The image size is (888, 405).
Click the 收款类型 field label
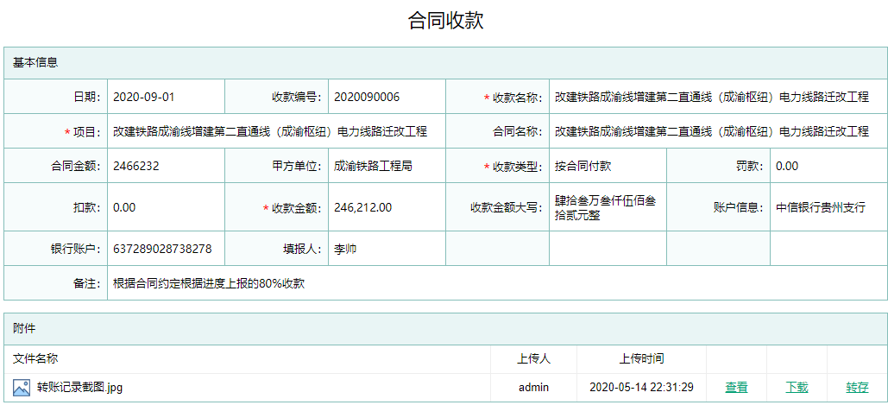coord(518,166)
